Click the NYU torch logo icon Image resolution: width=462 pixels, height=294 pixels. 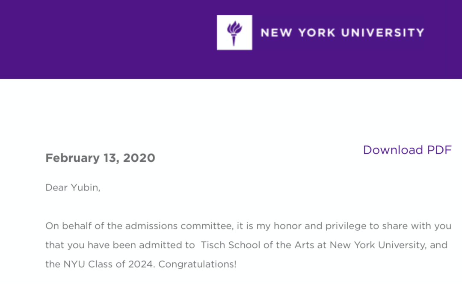coord(234,33)
